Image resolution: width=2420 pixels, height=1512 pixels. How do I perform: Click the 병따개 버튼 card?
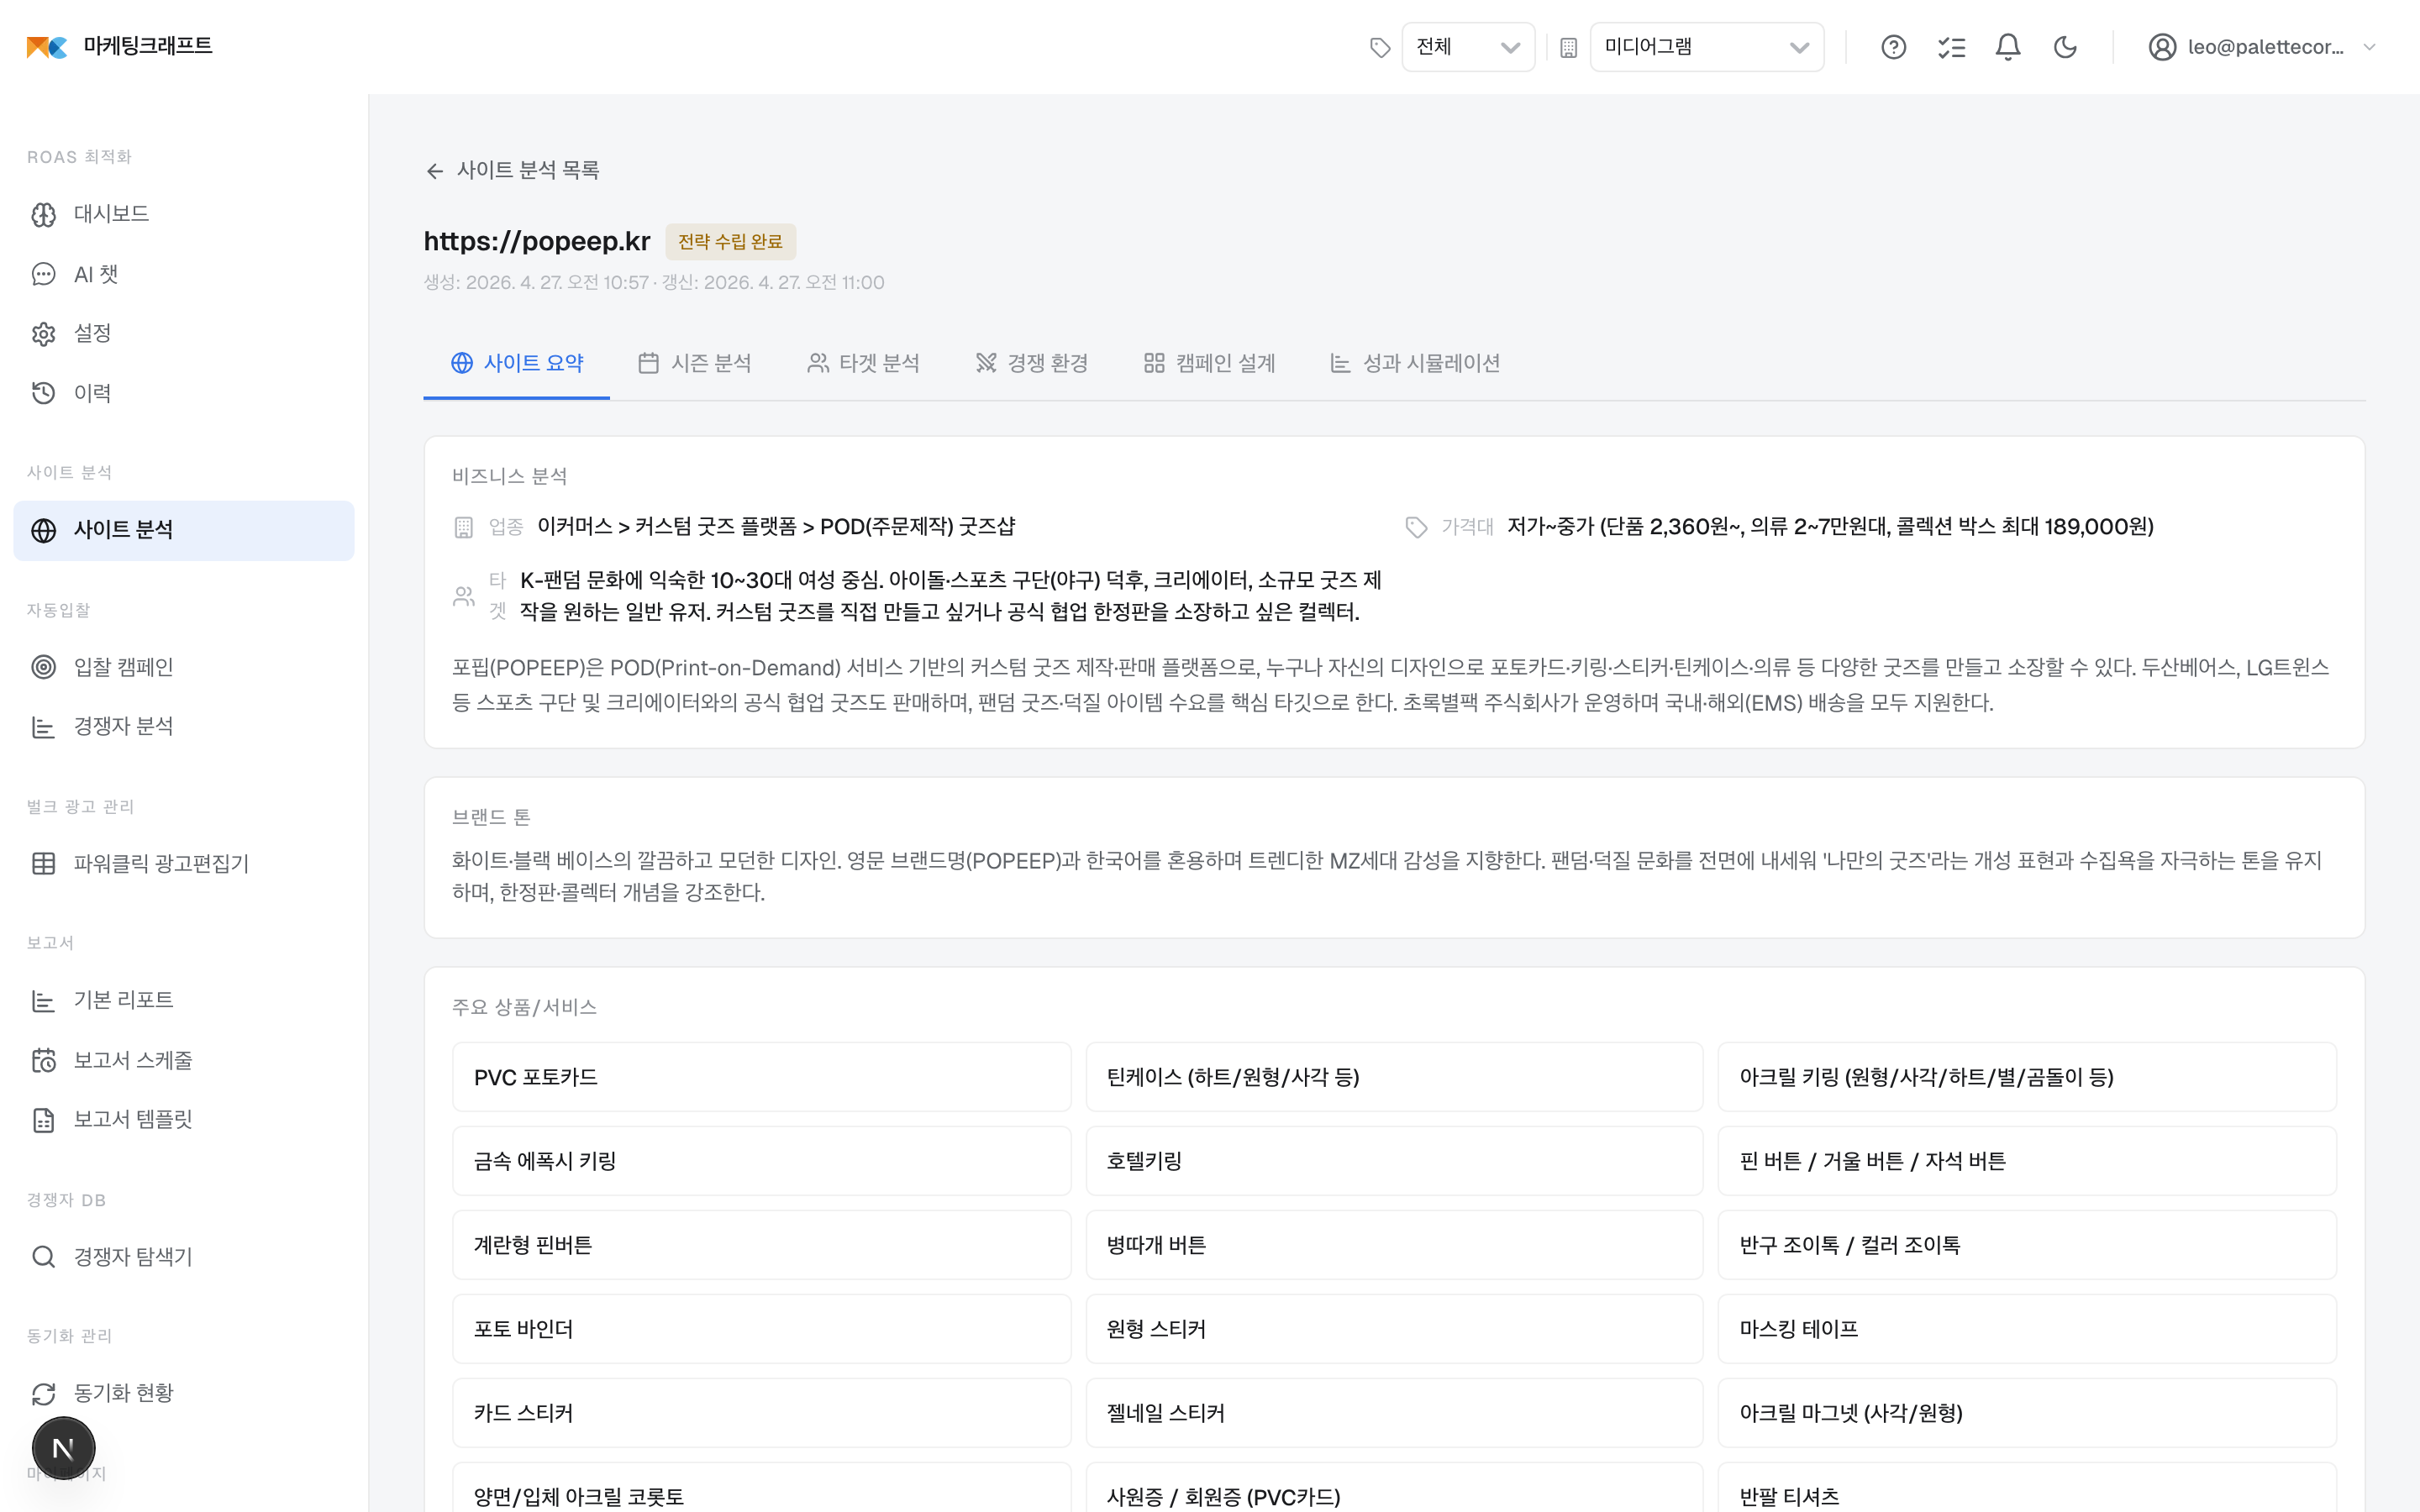[x=1394, y=1245]
